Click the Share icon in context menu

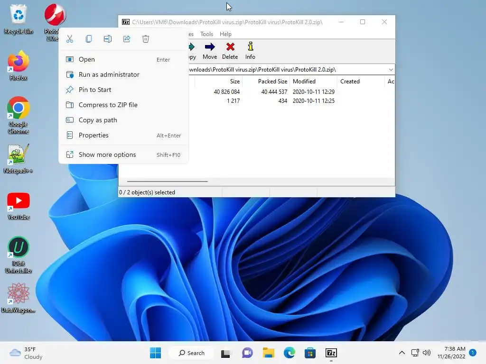127,39
